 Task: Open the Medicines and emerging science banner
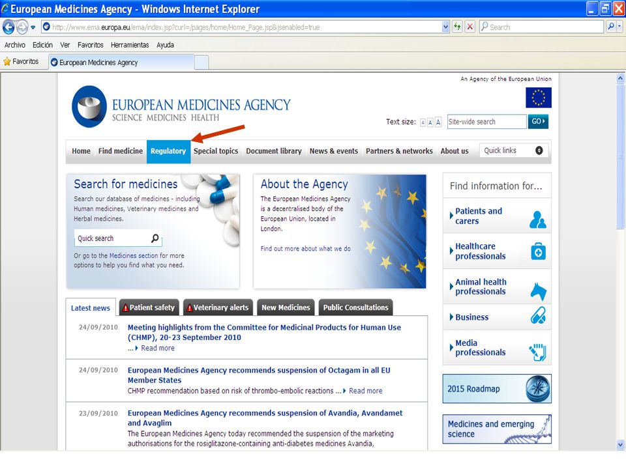tap(497, 429)
